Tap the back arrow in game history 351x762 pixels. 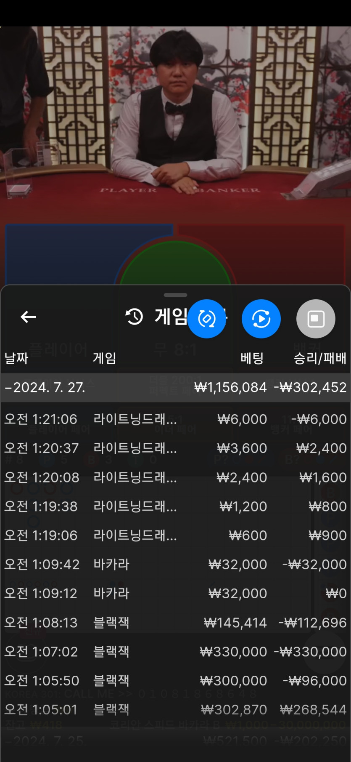[x=28, y=317]
